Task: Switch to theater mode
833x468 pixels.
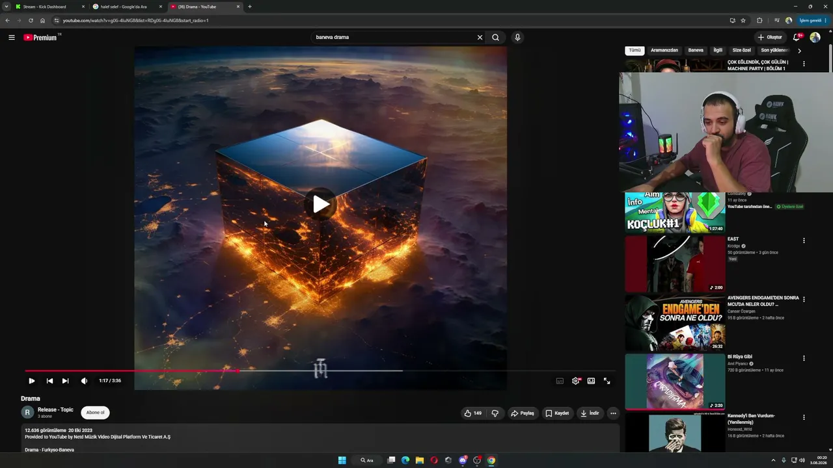Action: [591, 381]
